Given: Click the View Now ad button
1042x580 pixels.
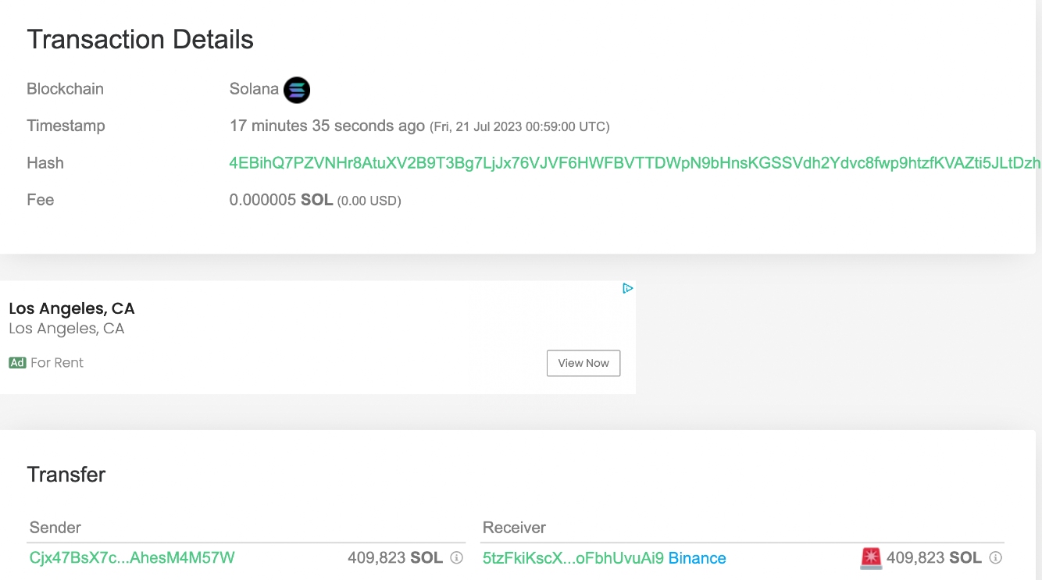Looking at the screenshot, I should (583, 363).
